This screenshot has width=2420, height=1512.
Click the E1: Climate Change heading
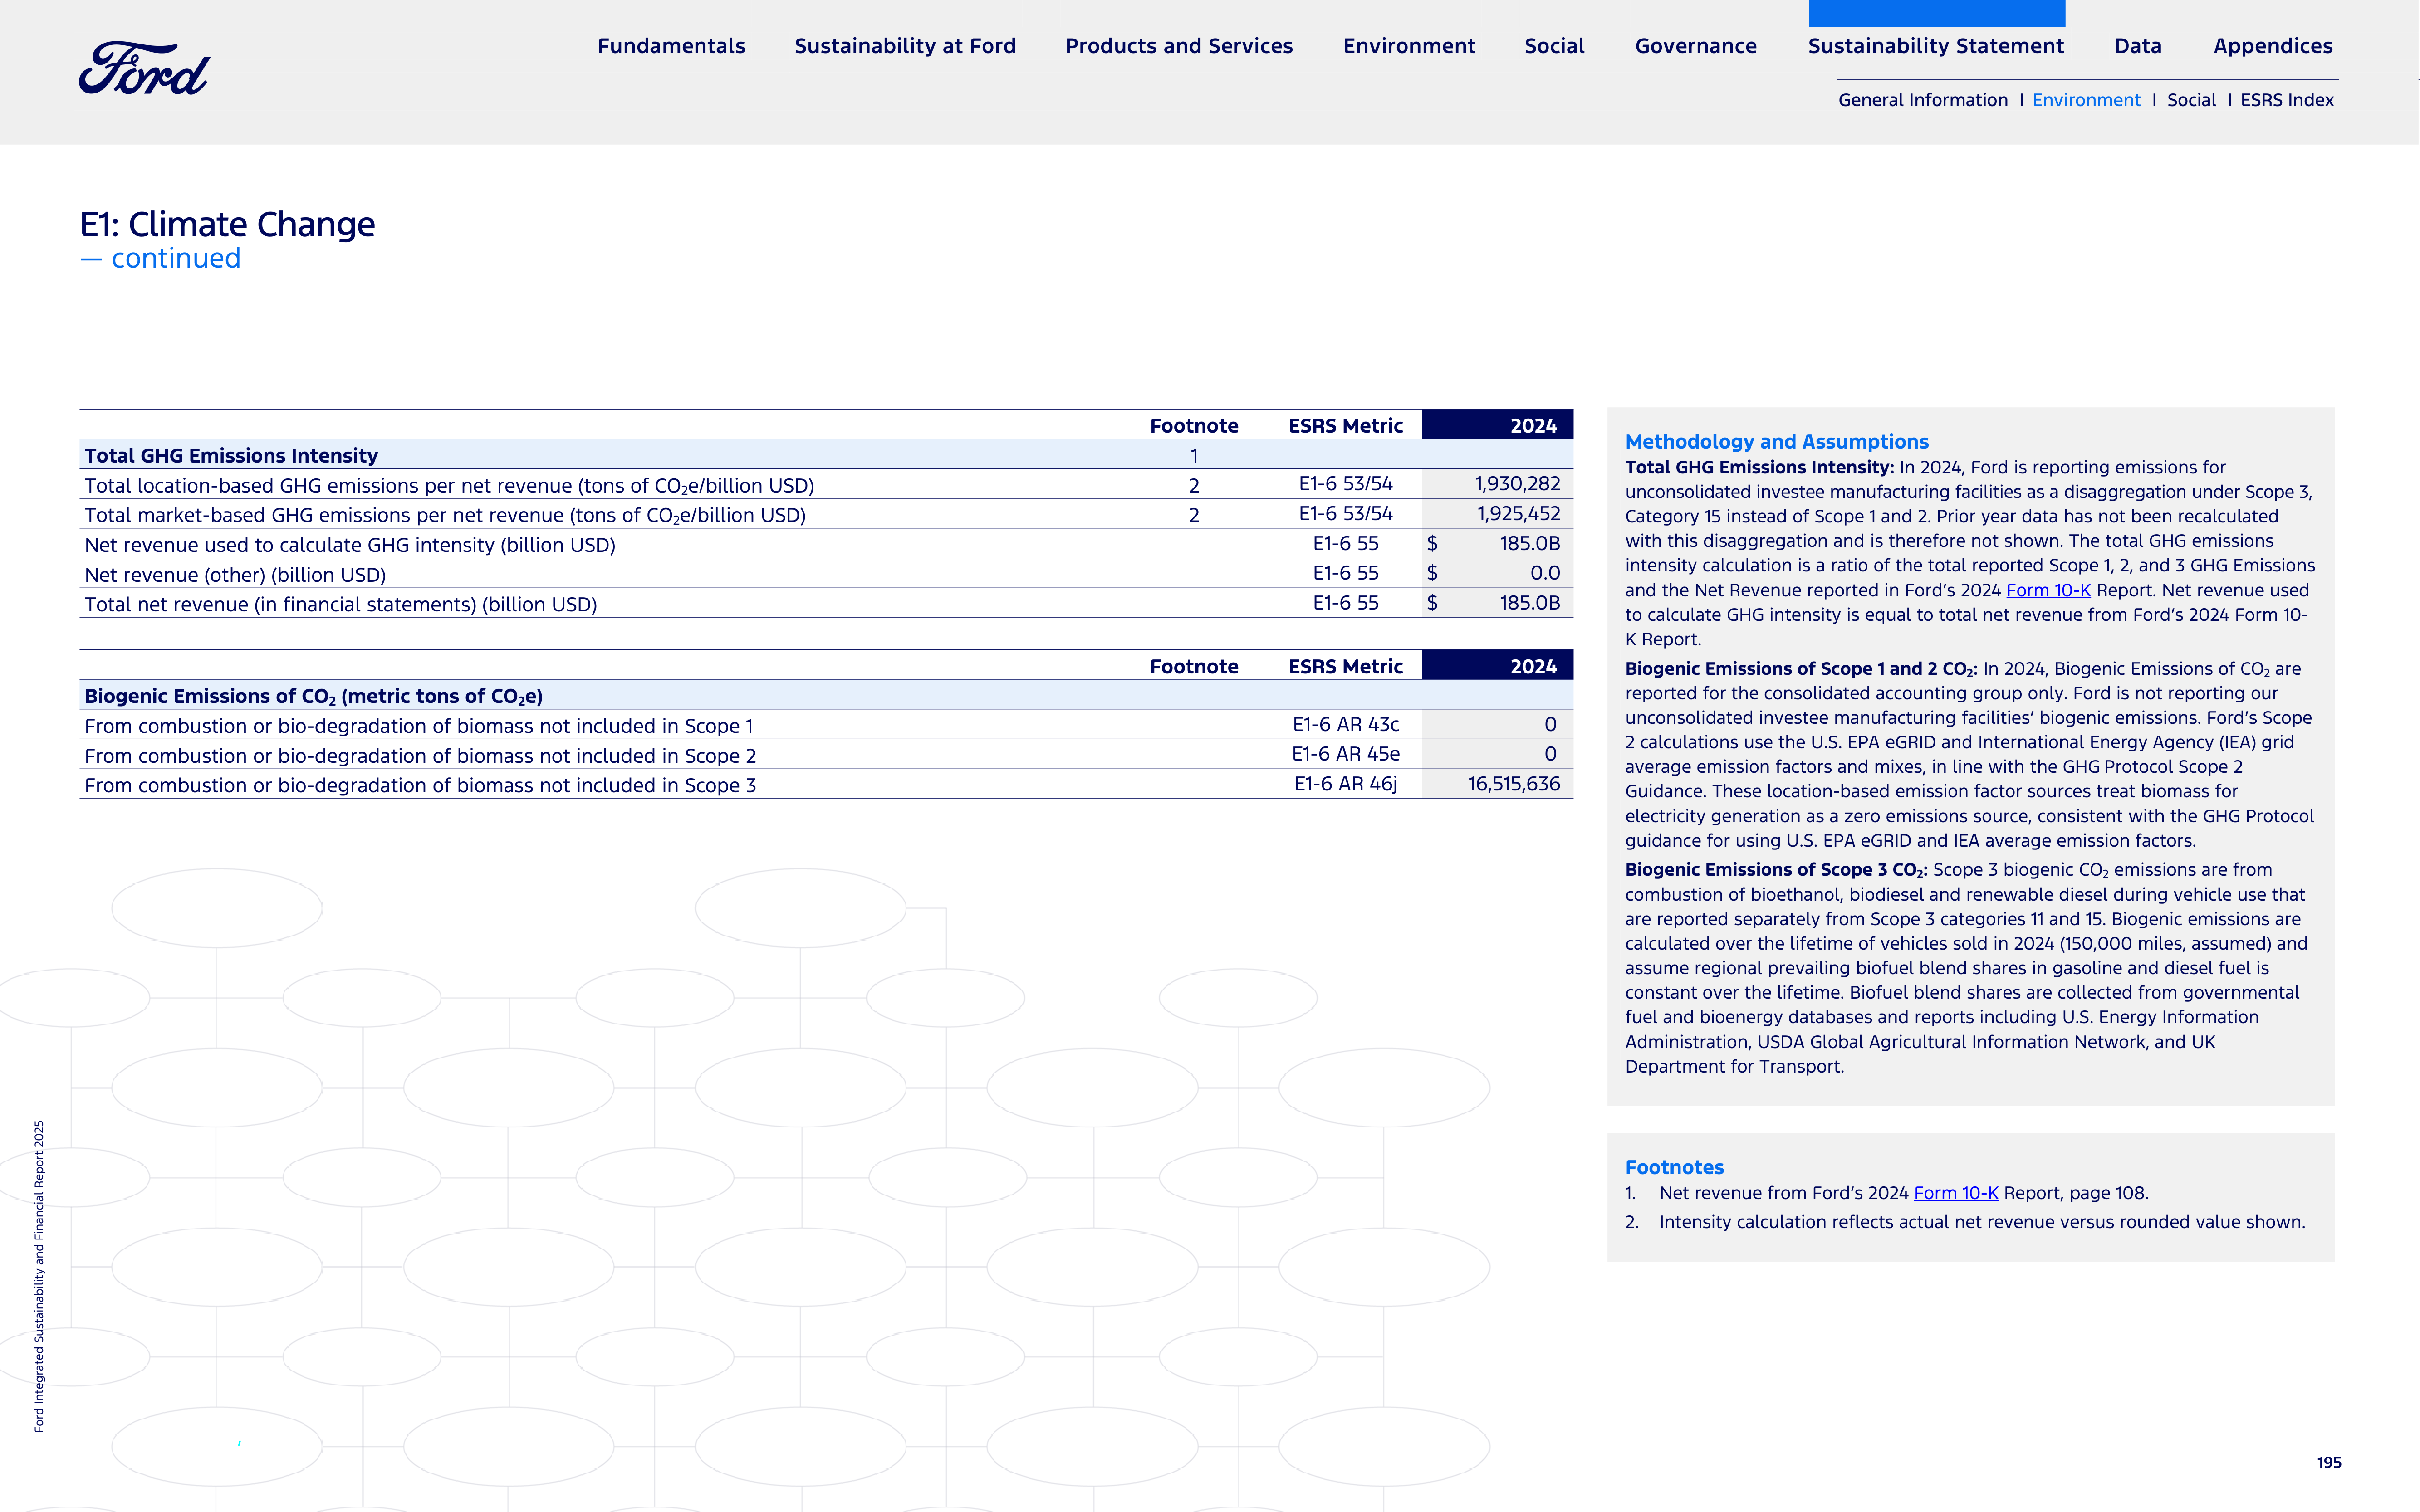click(x=228, y=224)
